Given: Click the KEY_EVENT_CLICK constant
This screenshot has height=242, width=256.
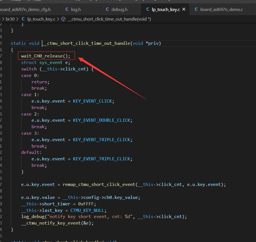Looking at the screenshot, I should (x=92, y=101).
